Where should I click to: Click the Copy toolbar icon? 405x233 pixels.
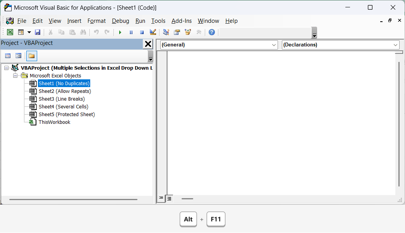(x=61, y=32)
